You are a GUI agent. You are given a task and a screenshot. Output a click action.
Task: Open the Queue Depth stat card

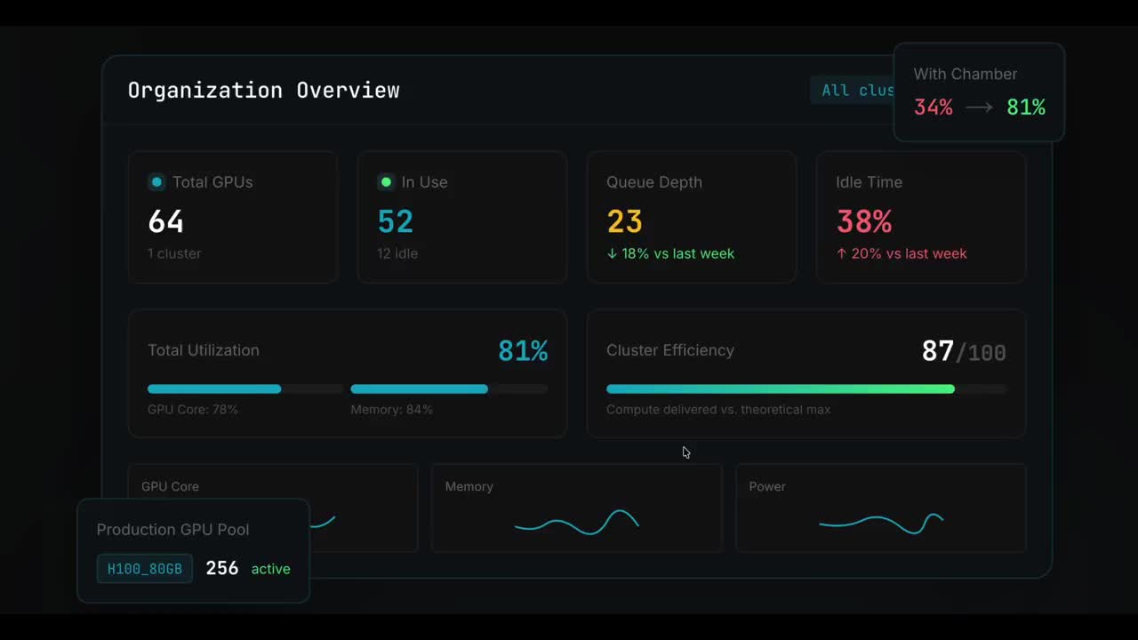tap(691, 218)
